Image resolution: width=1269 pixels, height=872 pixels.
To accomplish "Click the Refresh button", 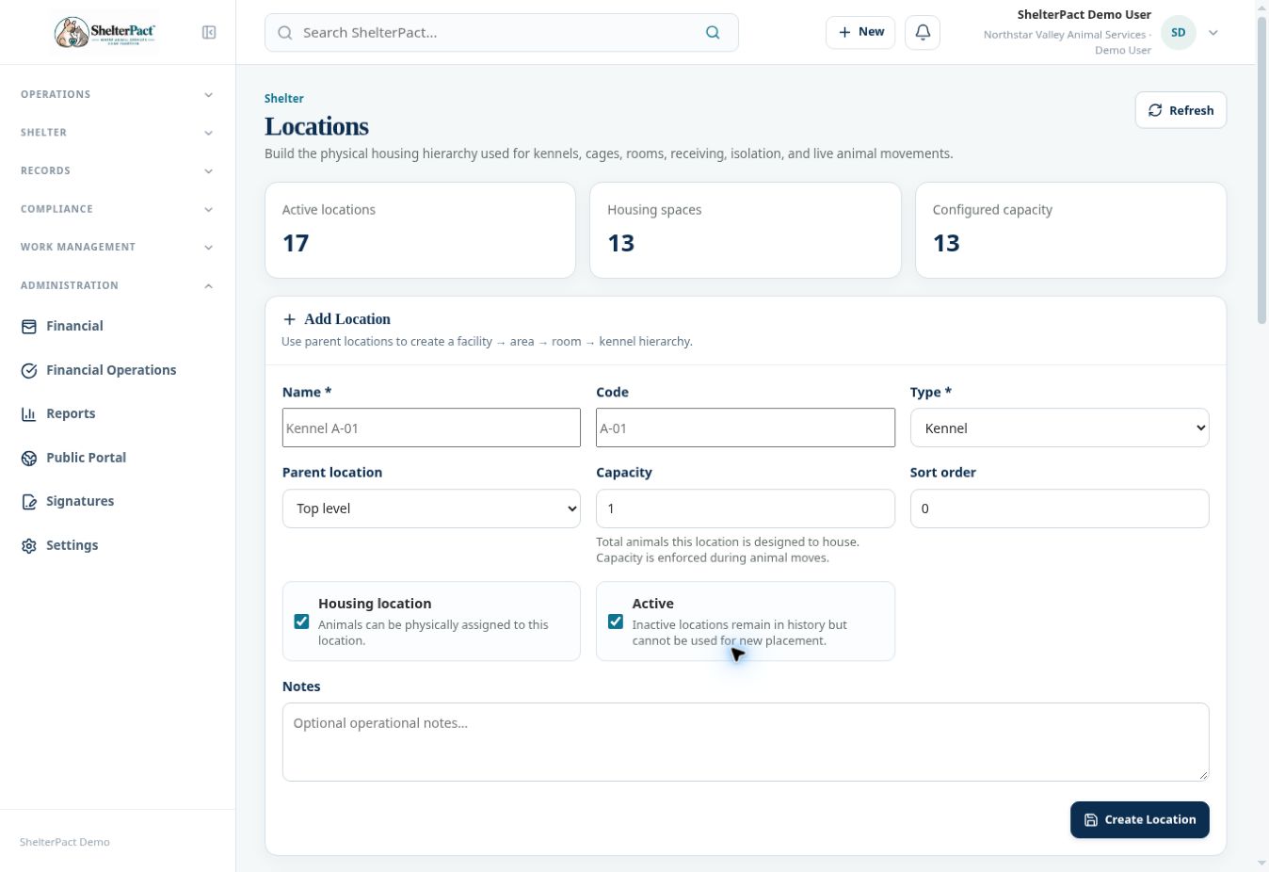I will coord(1181,110).
